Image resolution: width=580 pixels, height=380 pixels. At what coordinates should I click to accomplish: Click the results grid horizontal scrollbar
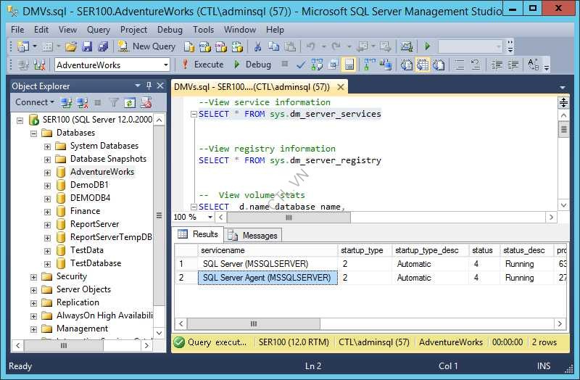254,323
